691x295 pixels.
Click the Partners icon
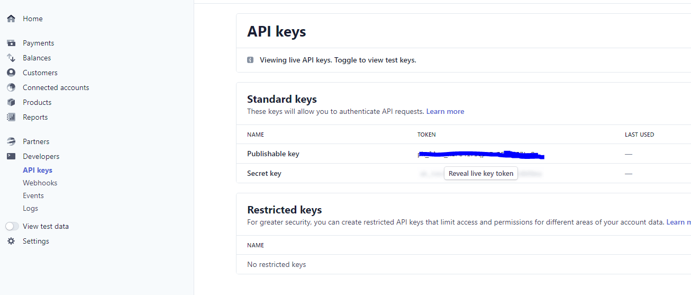[11, 141]
